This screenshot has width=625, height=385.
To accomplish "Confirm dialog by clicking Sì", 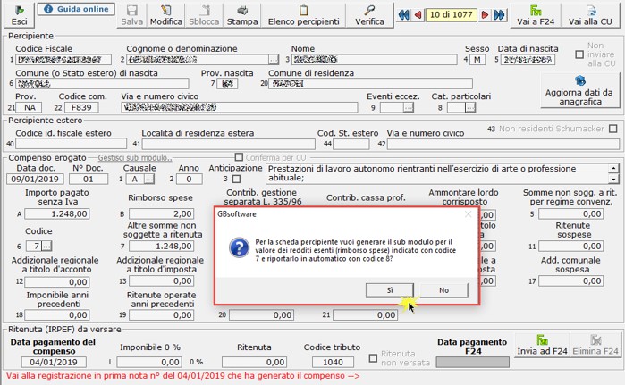I will tap(390, 289).
